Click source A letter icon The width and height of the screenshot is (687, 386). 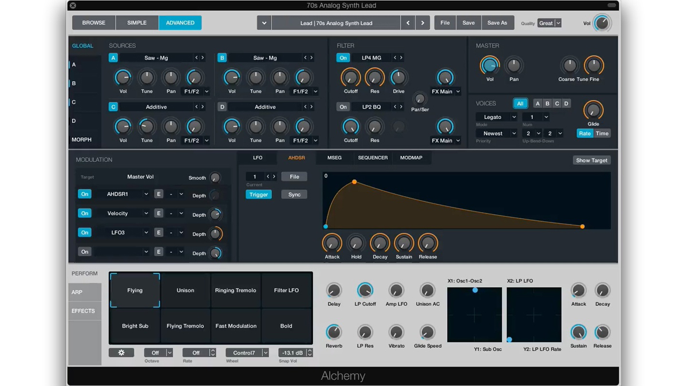[113, 58]
